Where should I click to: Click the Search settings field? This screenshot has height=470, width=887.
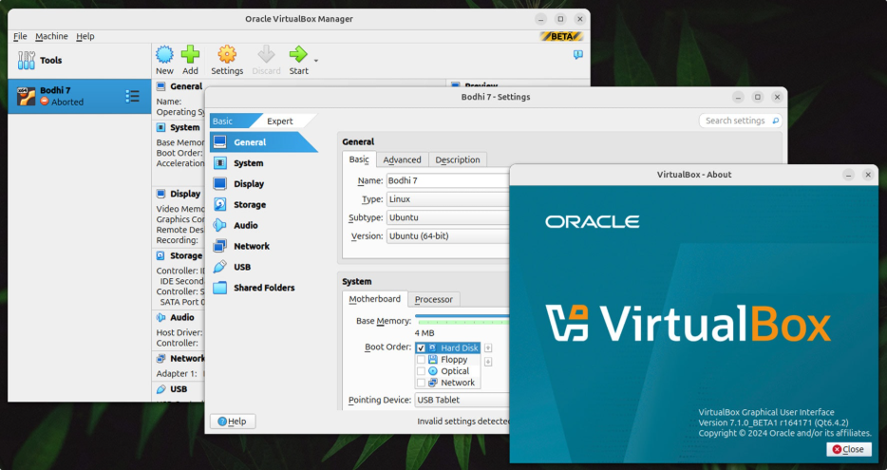(741, 121)
